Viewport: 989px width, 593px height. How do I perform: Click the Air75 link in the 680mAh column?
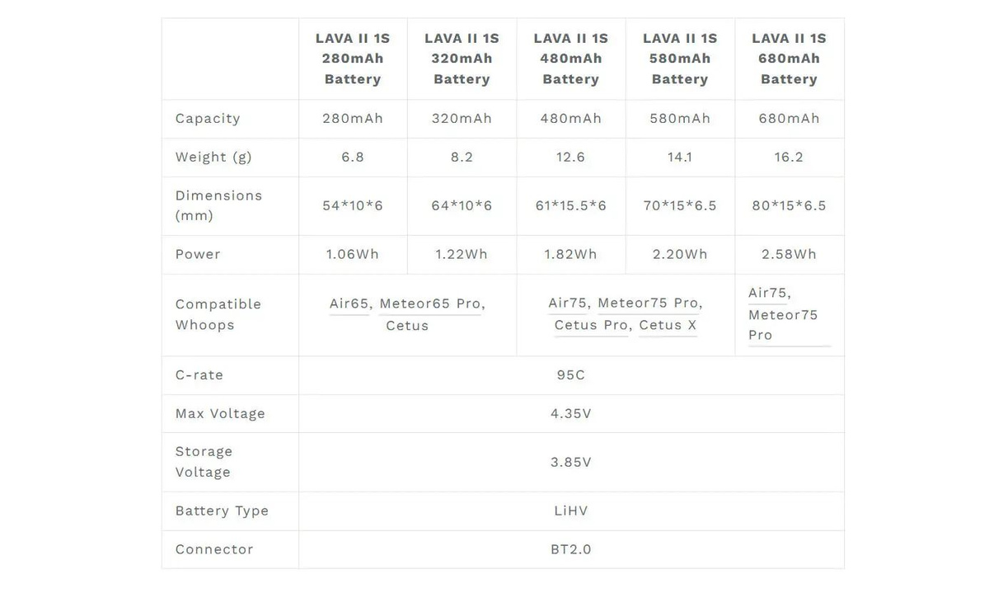[768, 293]
